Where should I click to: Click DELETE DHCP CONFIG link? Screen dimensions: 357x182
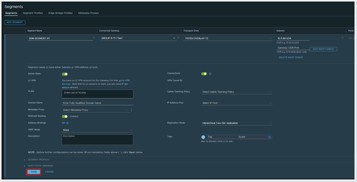tap(291, 58)
